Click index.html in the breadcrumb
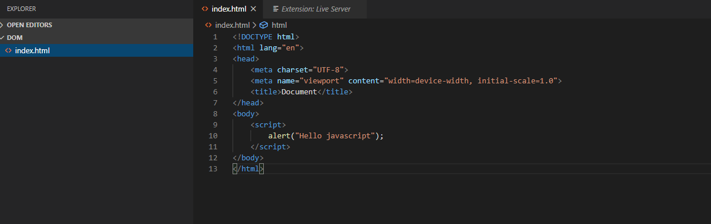The width and height of the screenshot is (711, 224). (233, 25)
